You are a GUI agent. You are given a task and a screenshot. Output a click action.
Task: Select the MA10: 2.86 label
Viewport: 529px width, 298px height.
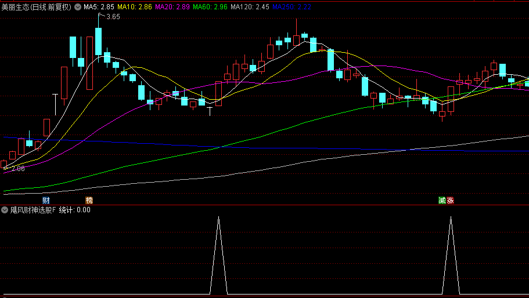pos(135,7)
